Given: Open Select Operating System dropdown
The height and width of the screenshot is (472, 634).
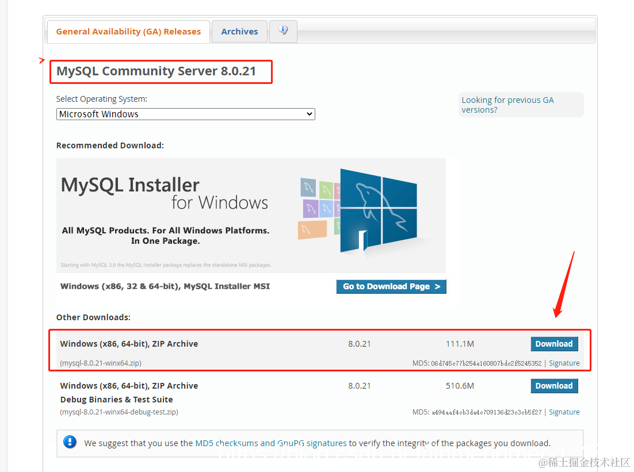Looking at the screenshot, I should coord(186,114).
